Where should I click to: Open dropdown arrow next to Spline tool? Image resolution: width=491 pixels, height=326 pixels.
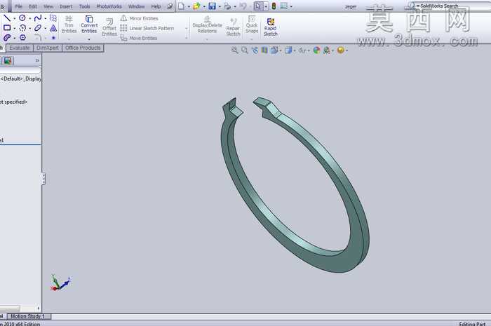pyautogui.click(x=46, y=18)
